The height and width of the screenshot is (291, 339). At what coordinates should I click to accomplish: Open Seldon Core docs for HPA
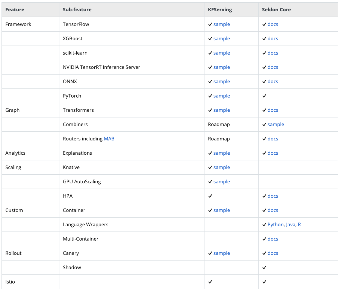coord(273,196)
